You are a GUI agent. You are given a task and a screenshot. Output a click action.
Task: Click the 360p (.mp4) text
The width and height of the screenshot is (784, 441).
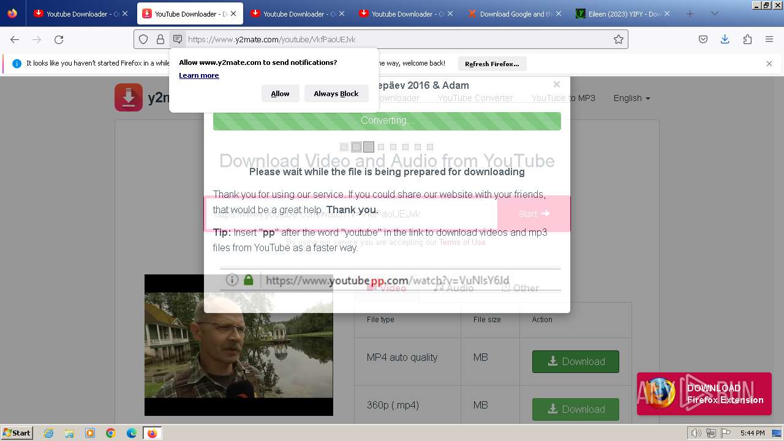pyautogui.click(x=393, y=405)
